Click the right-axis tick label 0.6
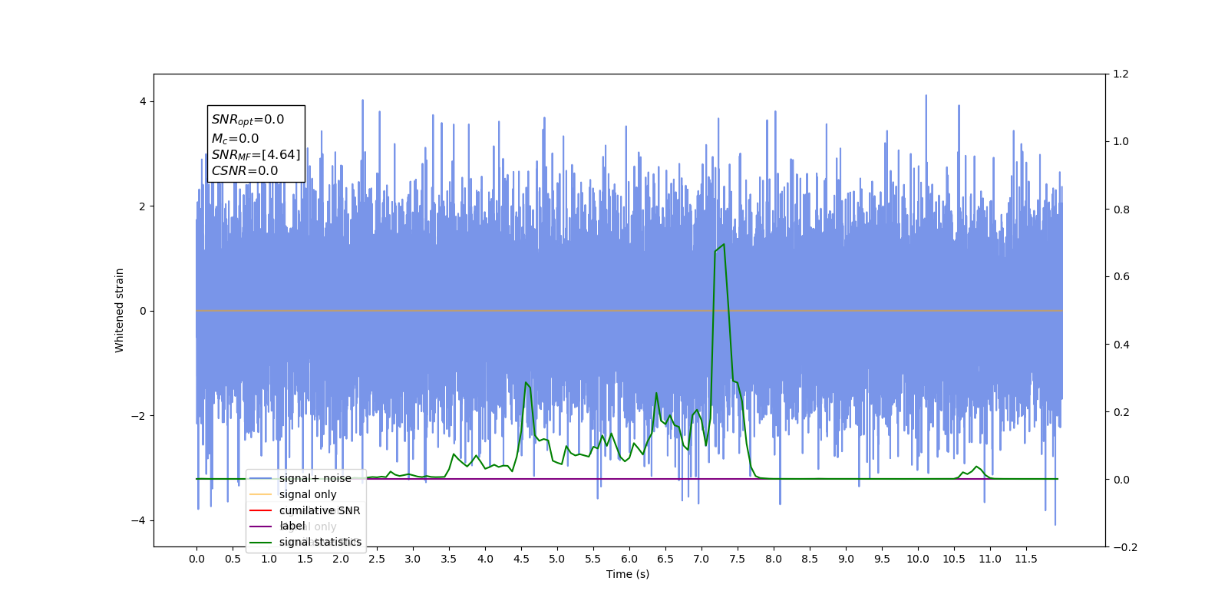Image resolution: width=1228 pixels, height=614 pixels. tap(1121, 277)
